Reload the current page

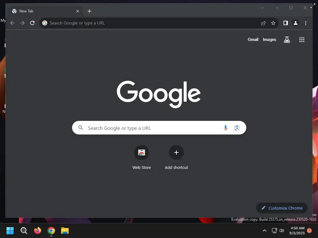coord(32,23)
